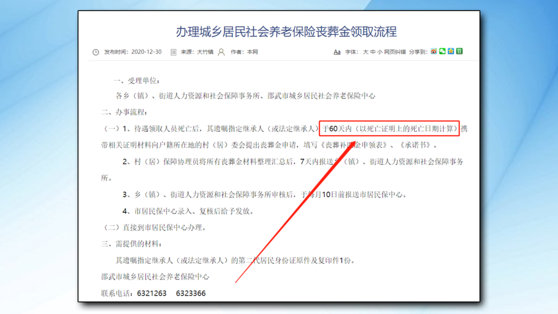Click the phone number 6323366

coord(191,294)
